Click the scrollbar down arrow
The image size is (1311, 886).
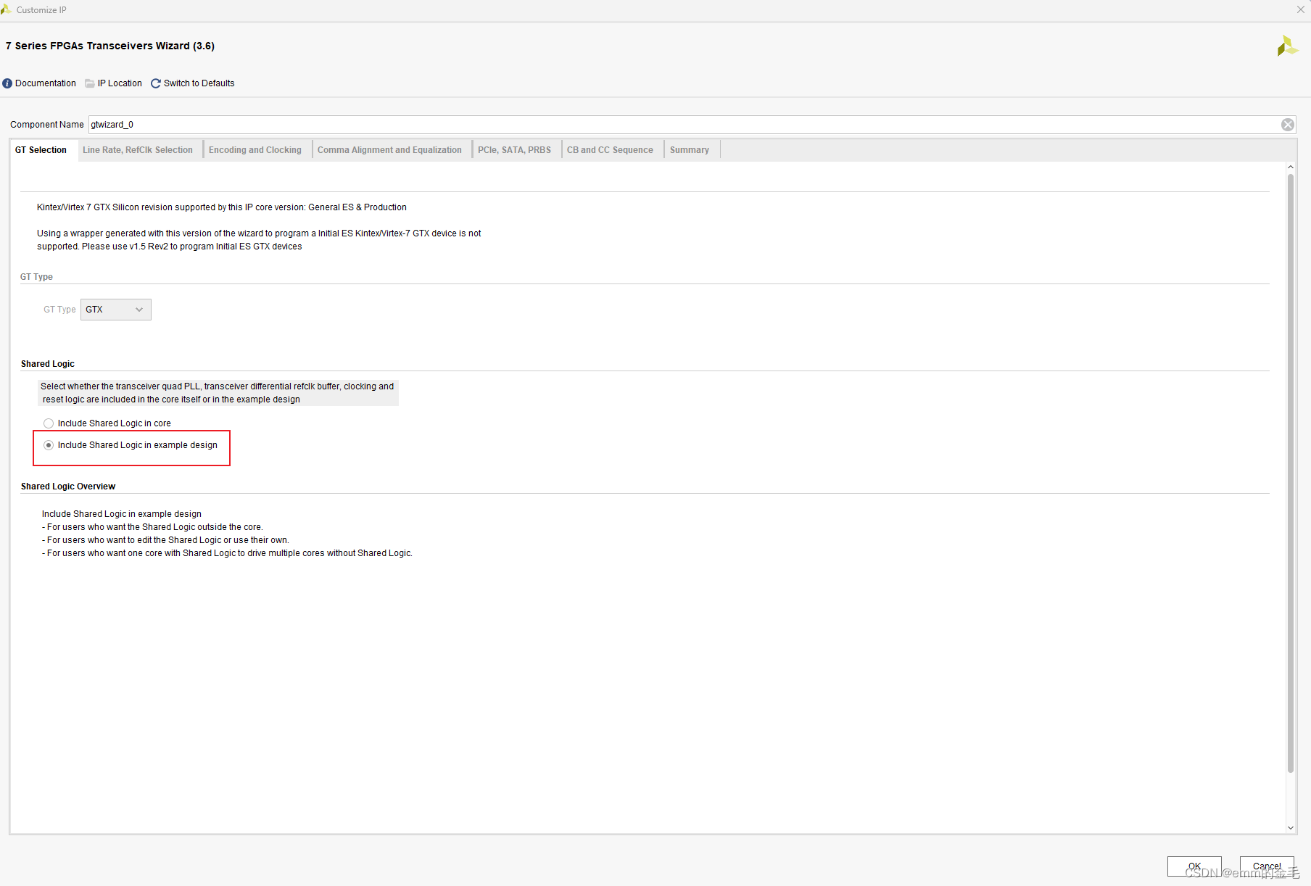(x=1291, y=827)
